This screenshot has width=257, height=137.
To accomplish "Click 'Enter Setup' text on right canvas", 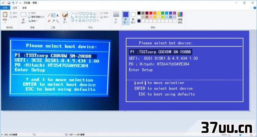I will click(141, 70).
